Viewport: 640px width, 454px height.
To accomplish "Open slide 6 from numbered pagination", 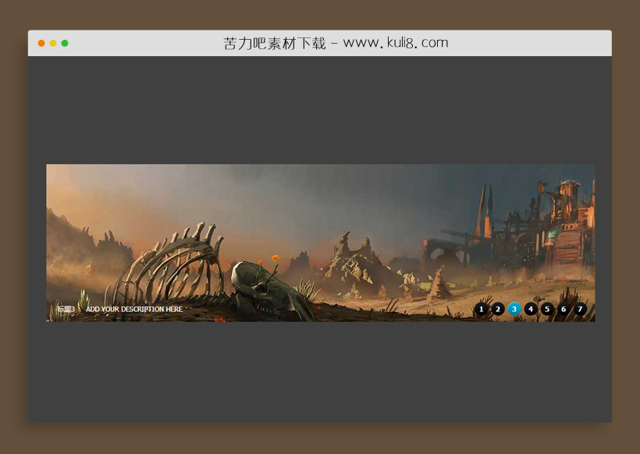I will coord(564,310).
